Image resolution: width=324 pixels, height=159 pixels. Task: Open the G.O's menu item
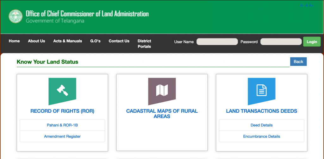95,41
